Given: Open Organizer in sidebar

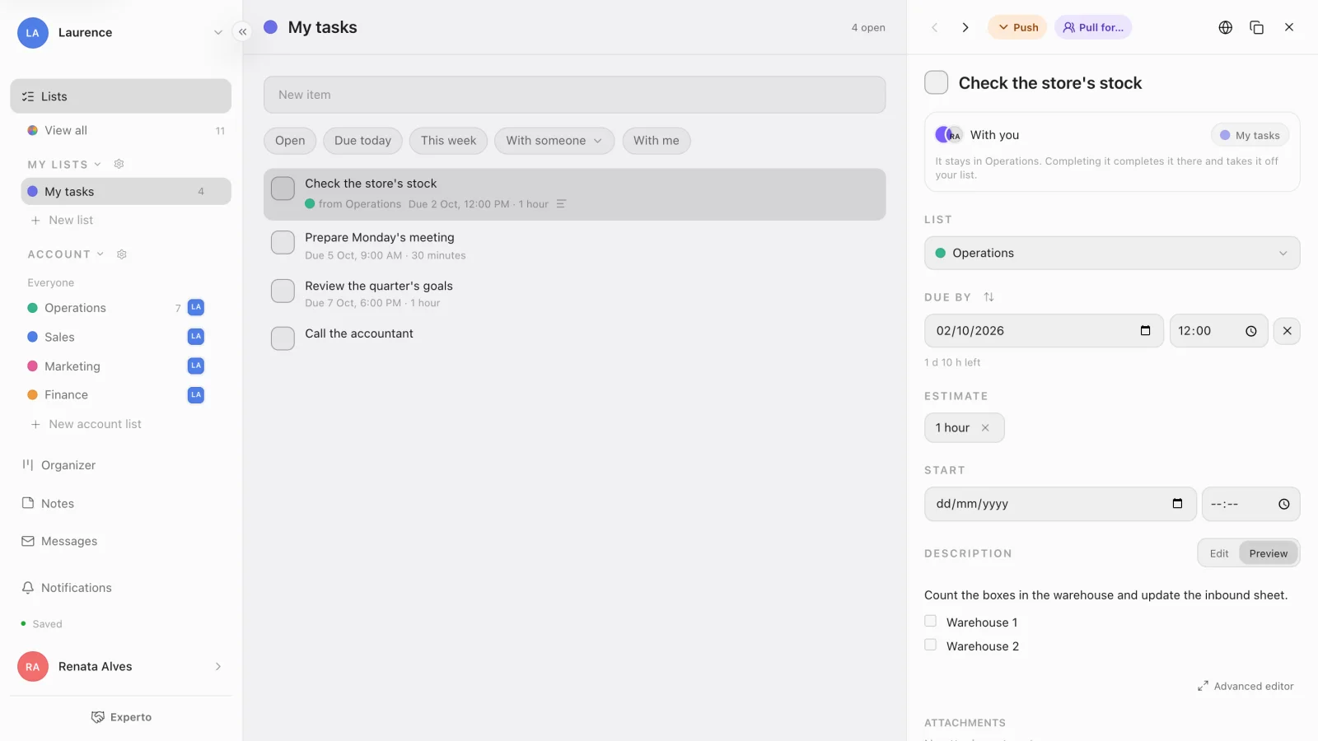Looking at the screenshot, I should pyautogui.click(x=68, y=465).
